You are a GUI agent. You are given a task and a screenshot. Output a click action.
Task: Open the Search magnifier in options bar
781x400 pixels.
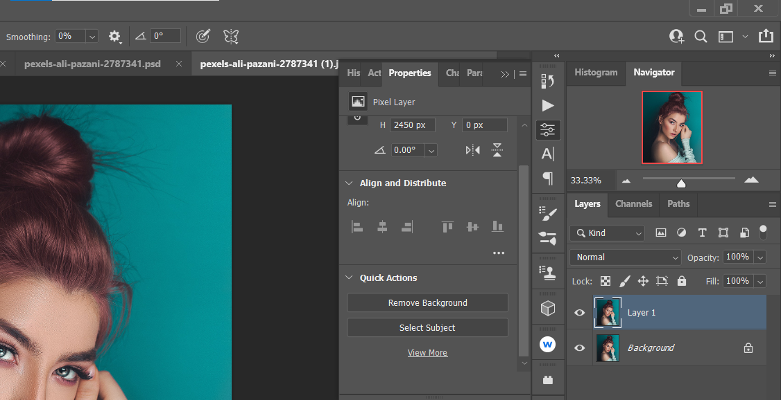(701, 36)
